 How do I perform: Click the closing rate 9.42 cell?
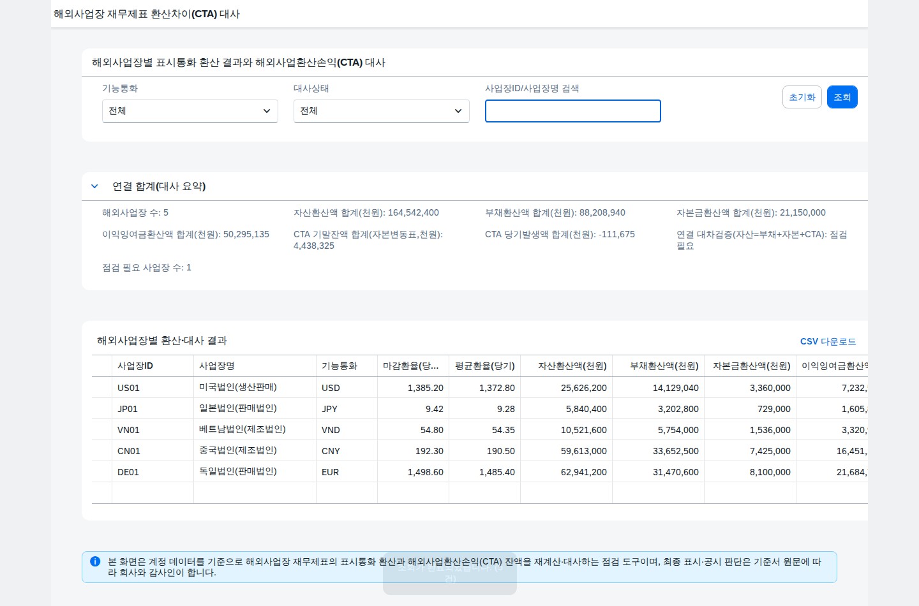tap(414, 409)
